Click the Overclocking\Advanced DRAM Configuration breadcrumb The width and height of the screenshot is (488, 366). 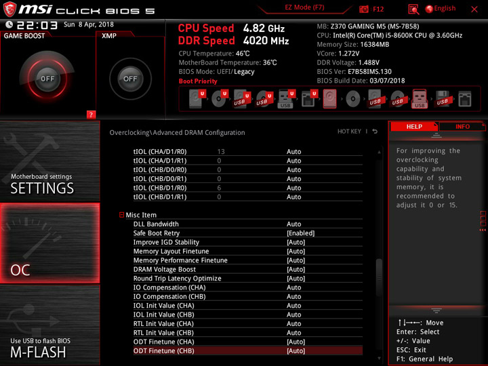pyautogui.click(x=177, y=133)
